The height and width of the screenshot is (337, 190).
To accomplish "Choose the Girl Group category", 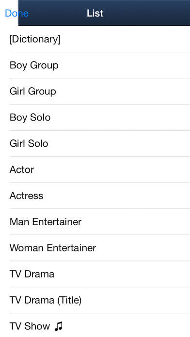I will [x=95, y=92].
